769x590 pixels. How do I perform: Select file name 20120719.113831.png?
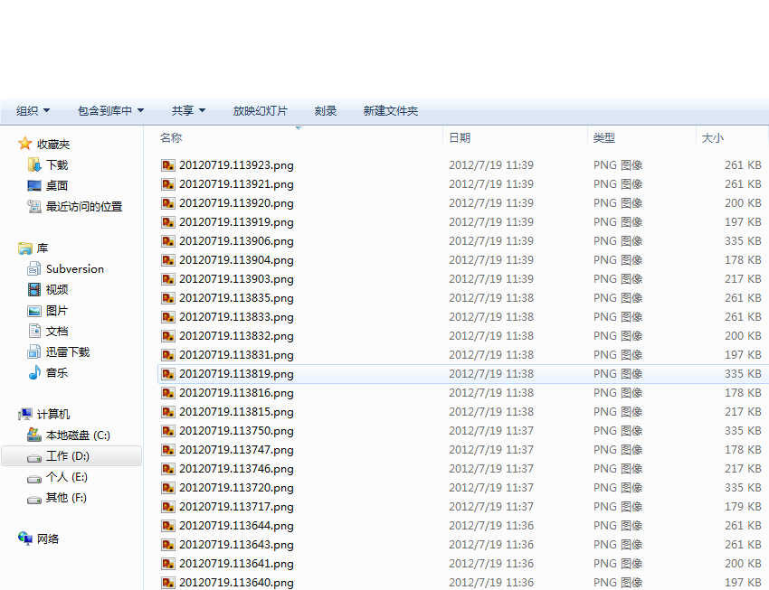click(236, 355)
